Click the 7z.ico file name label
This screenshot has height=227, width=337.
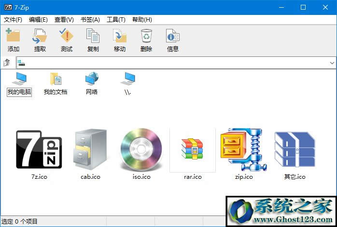point(39,177)
